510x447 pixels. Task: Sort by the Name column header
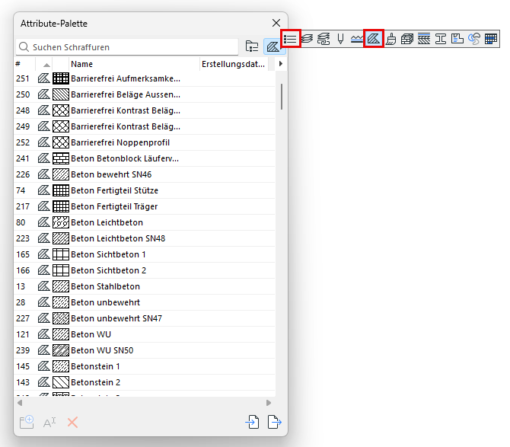click(134, 64)
